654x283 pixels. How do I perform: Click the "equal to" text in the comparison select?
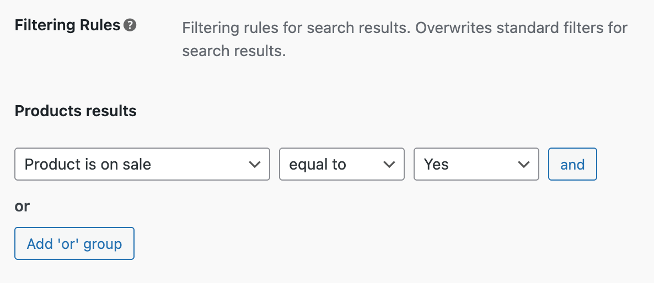point(318,164)
